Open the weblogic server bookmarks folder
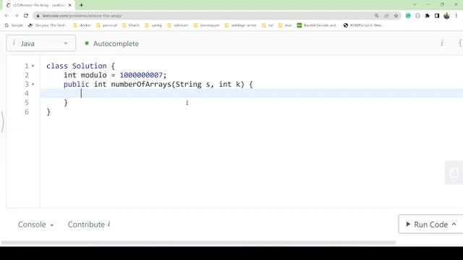The height and width of the screenshot is (260, 463). coord(240,25)
